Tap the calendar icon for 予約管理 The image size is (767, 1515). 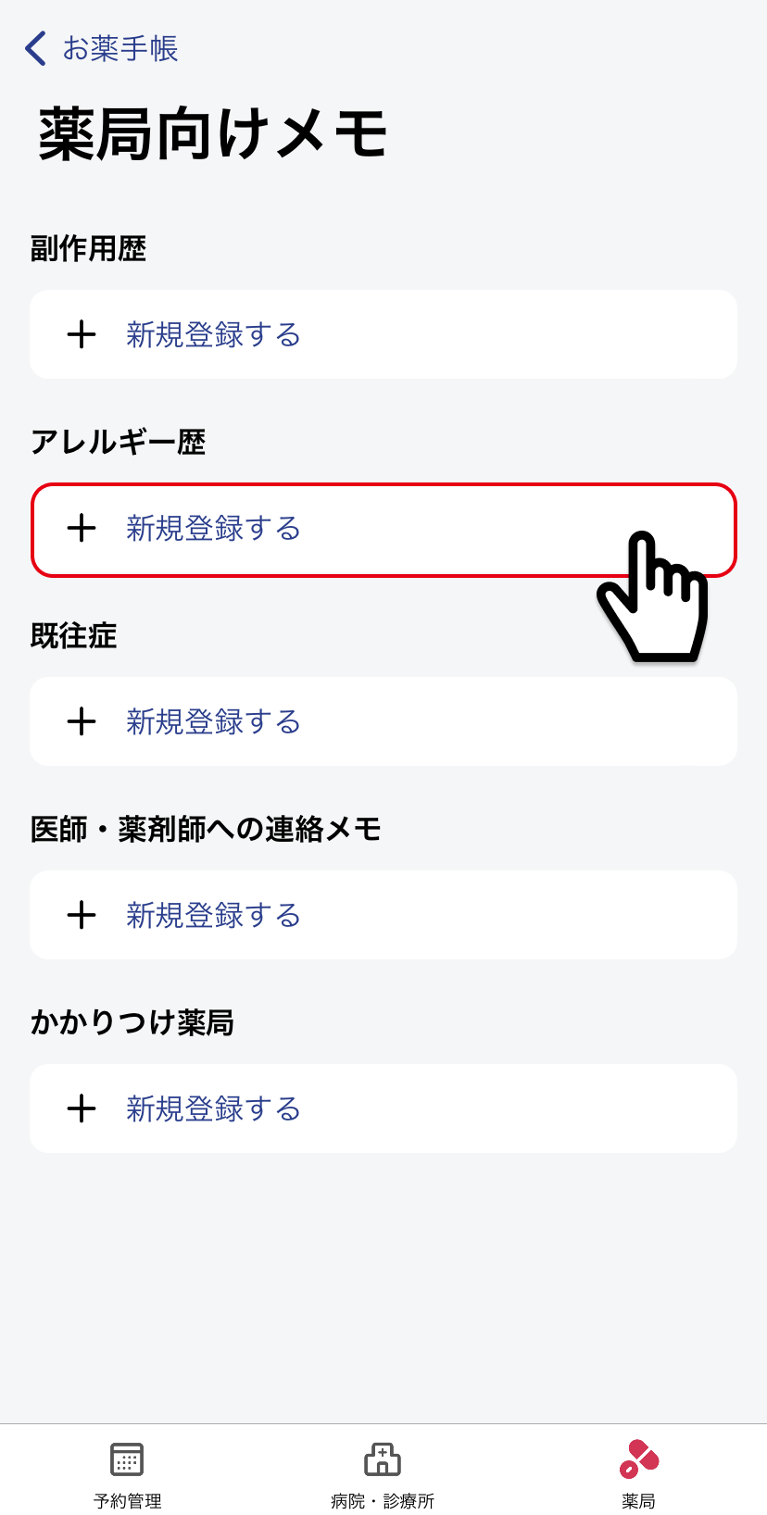(127, 1459)
